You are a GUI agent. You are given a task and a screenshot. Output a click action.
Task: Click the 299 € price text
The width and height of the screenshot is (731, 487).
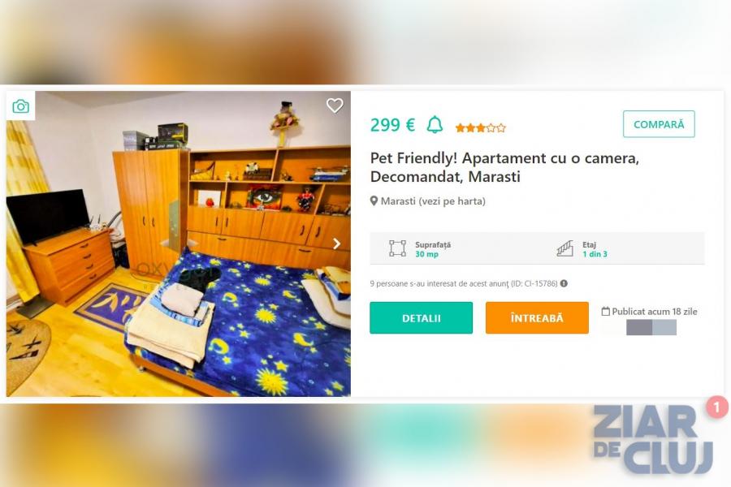click(392, 125)
